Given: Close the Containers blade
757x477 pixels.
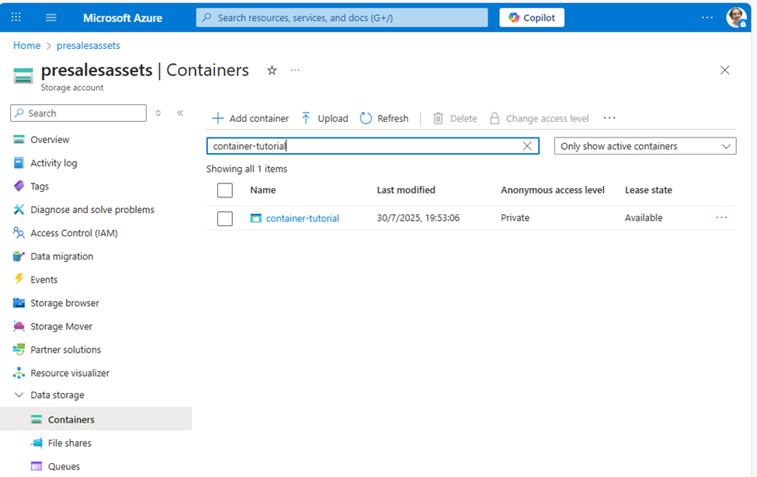Looking at the screenshot, I should click(724, 70).
